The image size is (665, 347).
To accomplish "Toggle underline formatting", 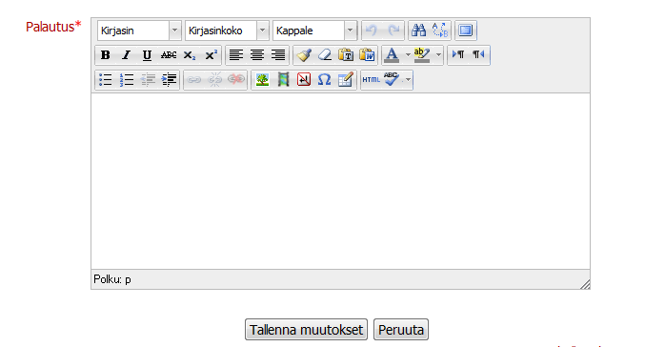I will pyautogui.click(x=147, y=55).
